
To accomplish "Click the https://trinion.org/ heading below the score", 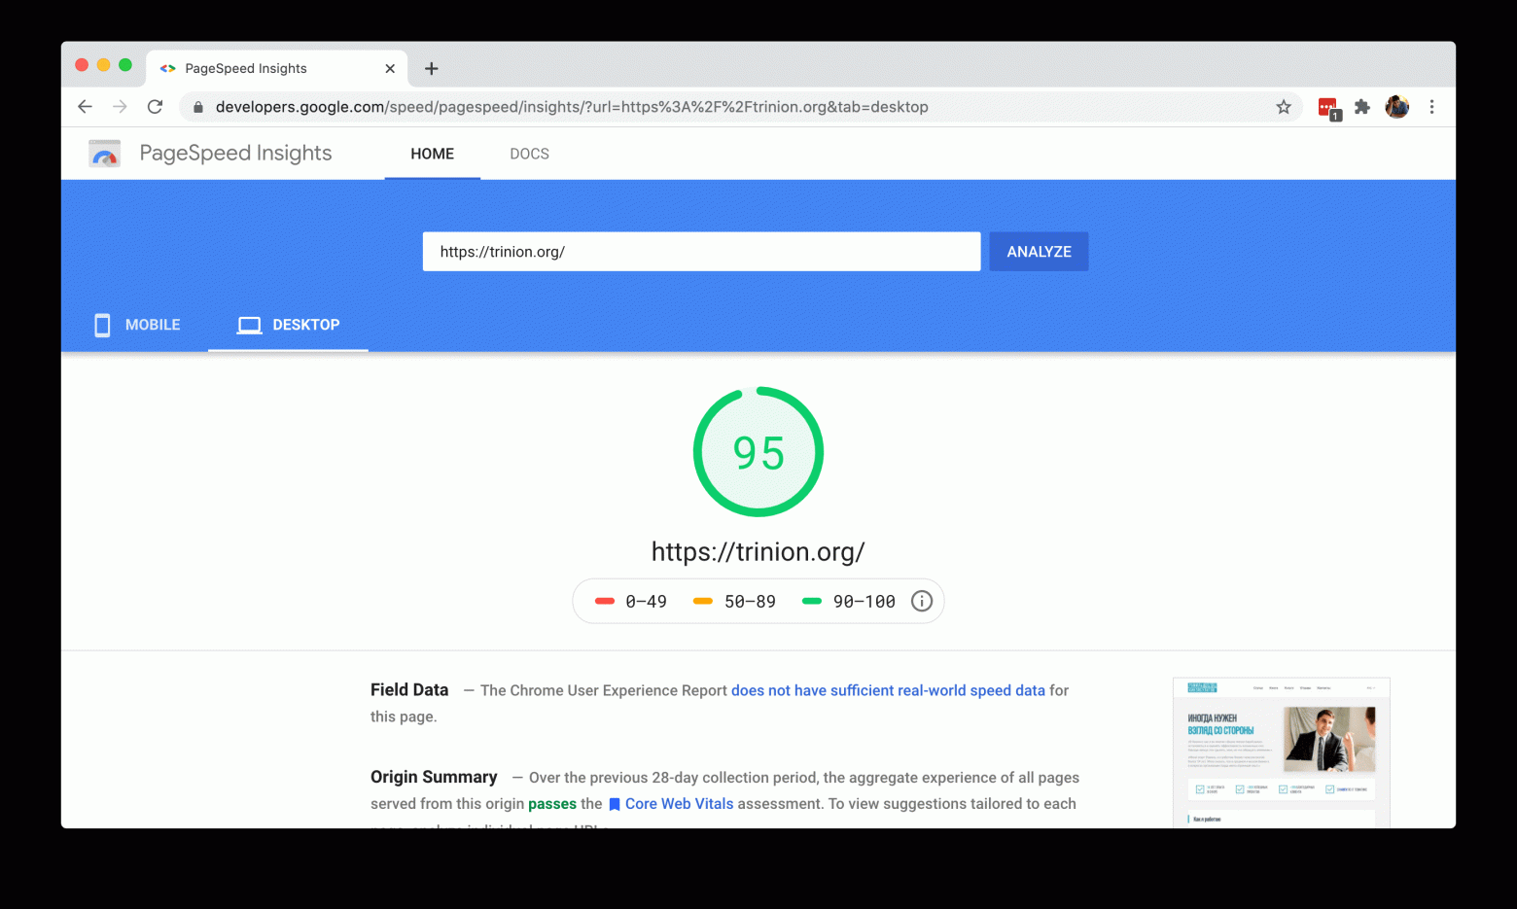I will pyautogui.click(x=758, y=551).
